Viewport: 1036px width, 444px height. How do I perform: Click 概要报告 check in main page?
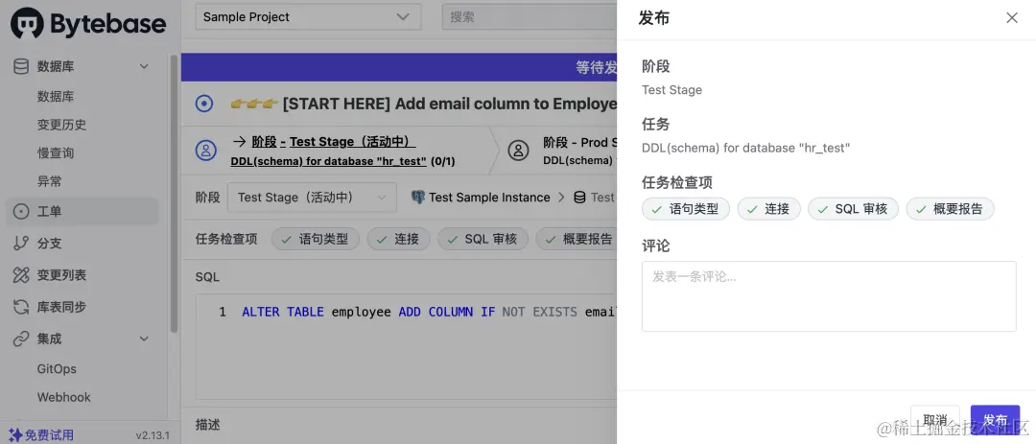(577, 239)
